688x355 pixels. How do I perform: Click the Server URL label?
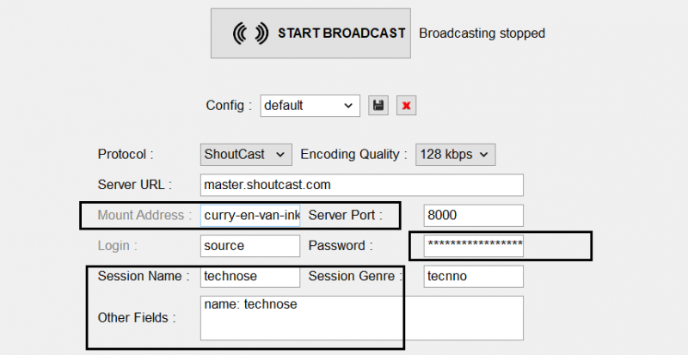135,185
